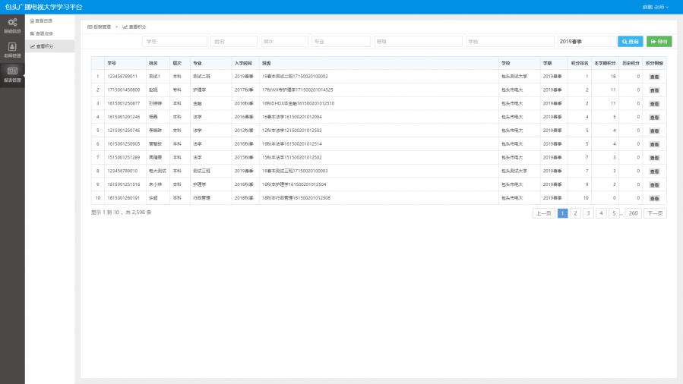Open the second submenu item 查看活动
The width and height of the screenshot is (683, 384).
(42, 33)
